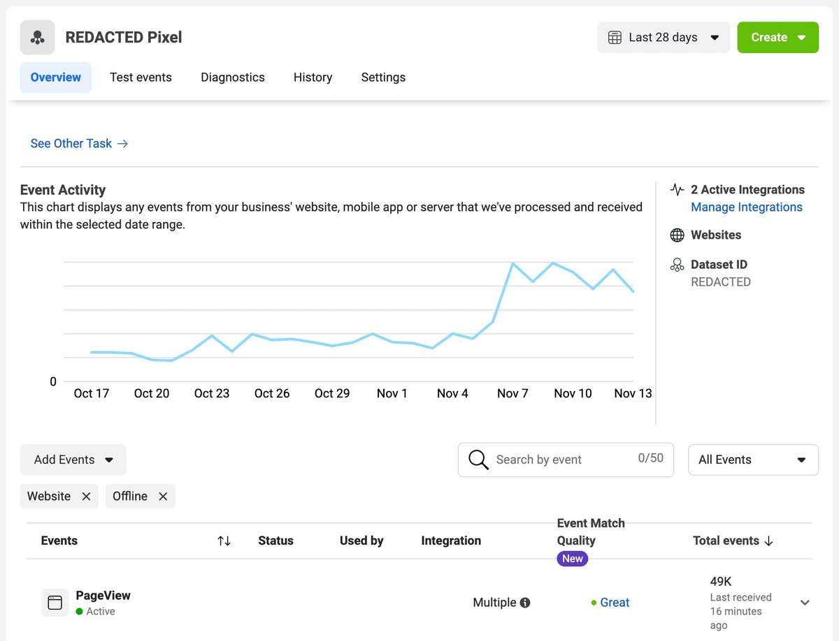
Task: Click the PageView browser window icon
Action: (55, 603)
